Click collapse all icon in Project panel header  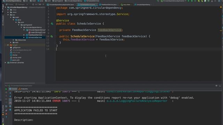point(36,5)
